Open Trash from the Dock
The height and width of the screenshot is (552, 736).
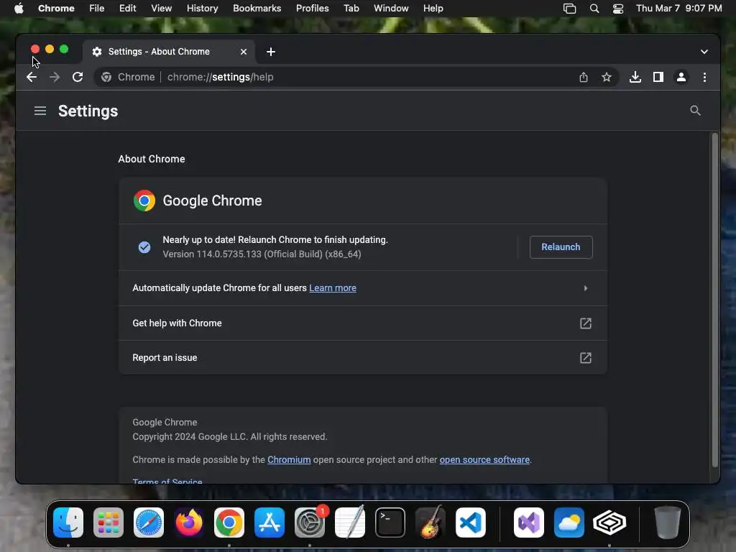[668, 523]
